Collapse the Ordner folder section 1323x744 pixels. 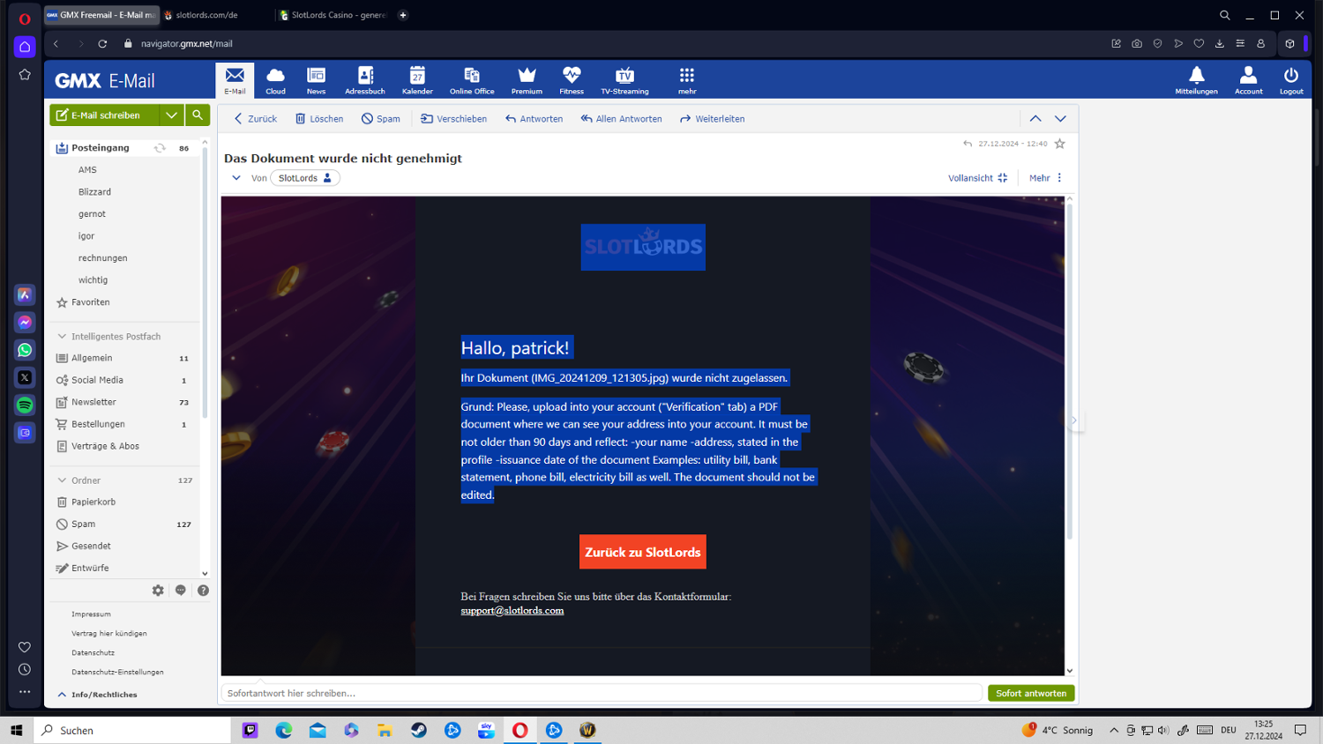point(62,480)
